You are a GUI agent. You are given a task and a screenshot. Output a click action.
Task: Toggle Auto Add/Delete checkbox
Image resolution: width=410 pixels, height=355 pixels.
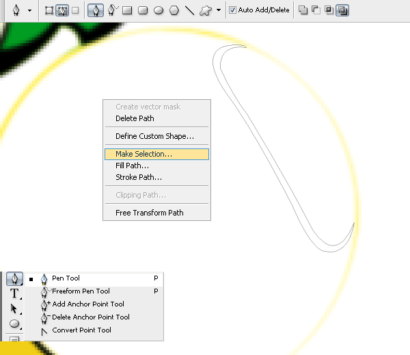[x=232, y=10]
